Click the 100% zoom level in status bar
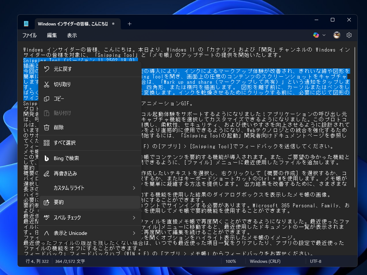The width and height of the screenshot is (367, 275). click(231, 261)
